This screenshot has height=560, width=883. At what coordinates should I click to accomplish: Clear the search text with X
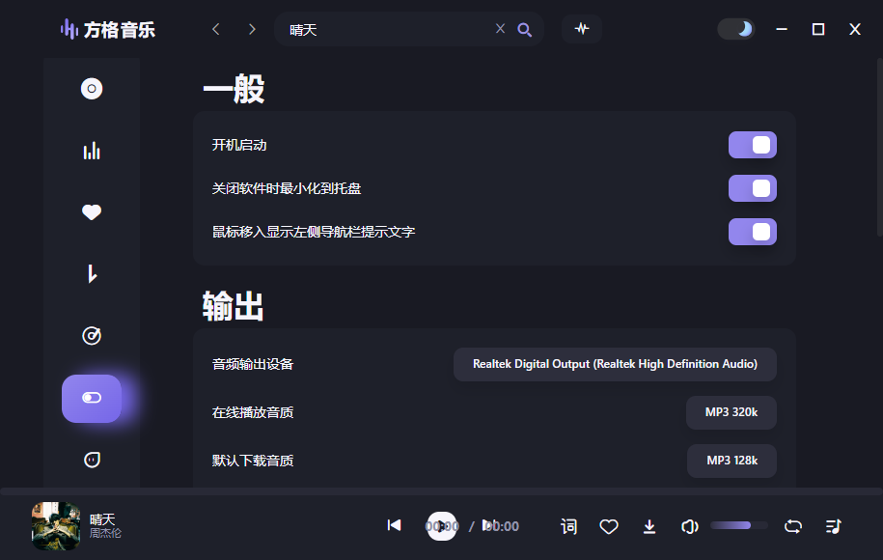[x=500, y=28]
